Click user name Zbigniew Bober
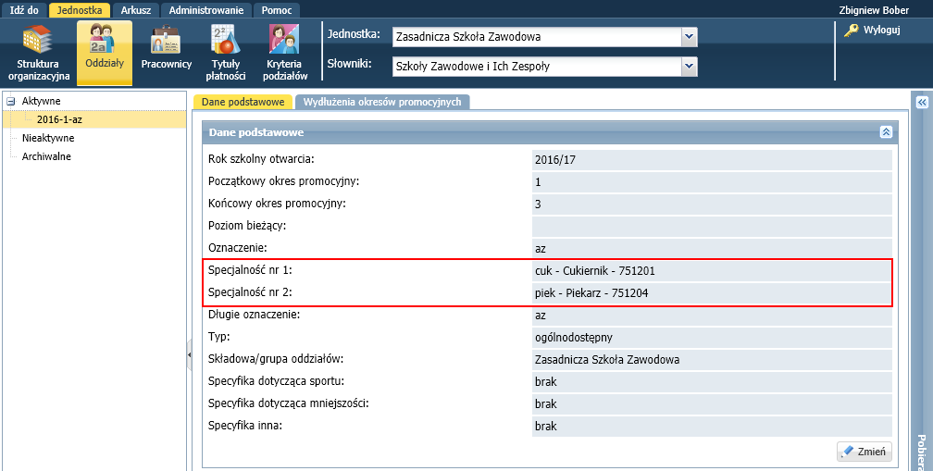 [x=874, y=10]
